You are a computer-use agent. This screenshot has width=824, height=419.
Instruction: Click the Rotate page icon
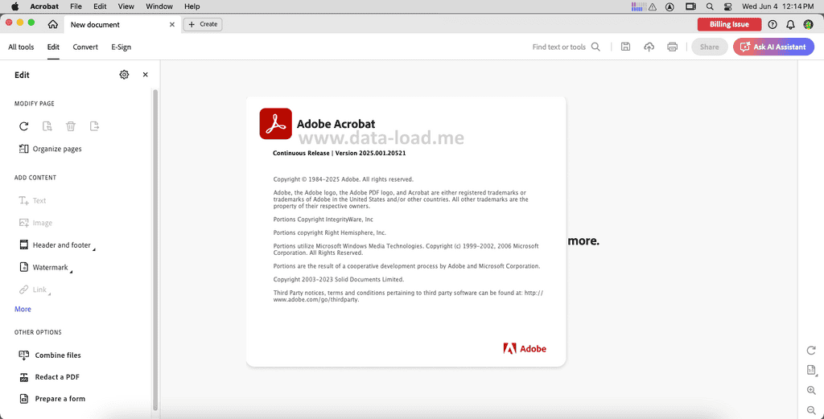click(x=23, y=126)
